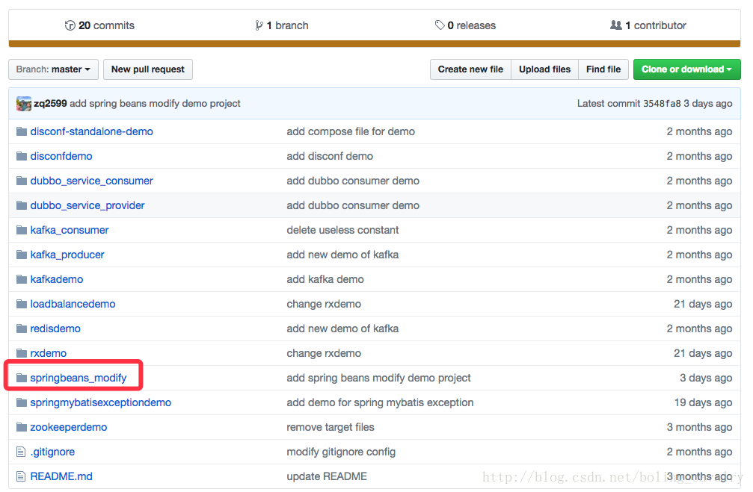Click folder icon next to kafka_consumer
This screenshot has height=492, width=753.
tap(22, 230)
